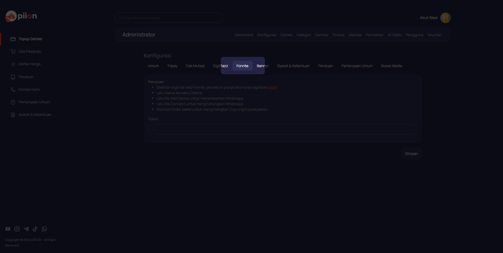Go to Syarat & Ketentuan in sidebar

click(x=35, y=115)
